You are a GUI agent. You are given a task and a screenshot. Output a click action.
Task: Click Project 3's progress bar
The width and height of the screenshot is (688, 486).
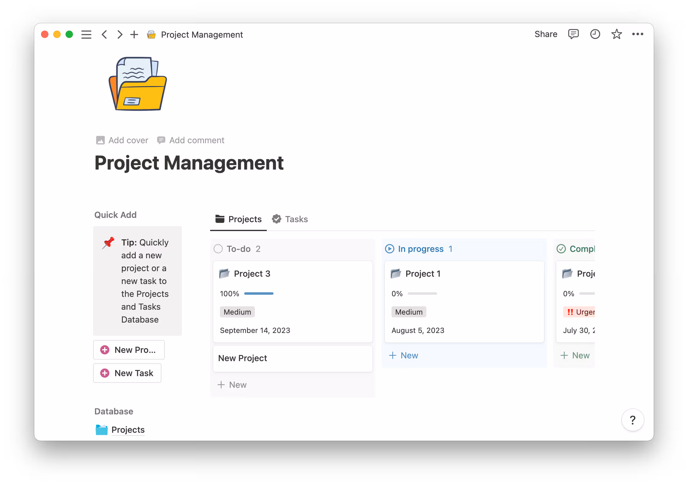pyautogui.click(x=259, y=293)
